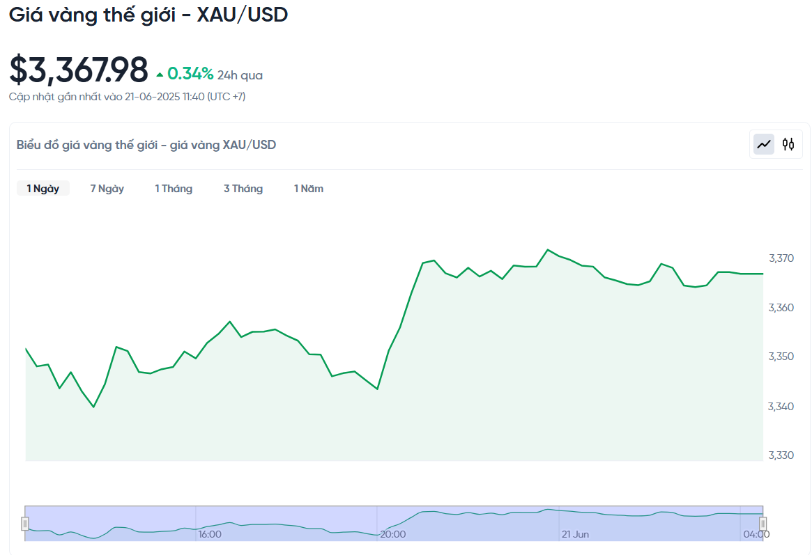Grab the right handle of range slider

click(x=763, y=524)
